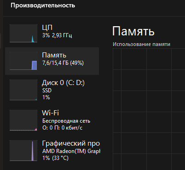The image size is (185, 170).
Task: Click the memory usage graph area
Action: point(149,109)
